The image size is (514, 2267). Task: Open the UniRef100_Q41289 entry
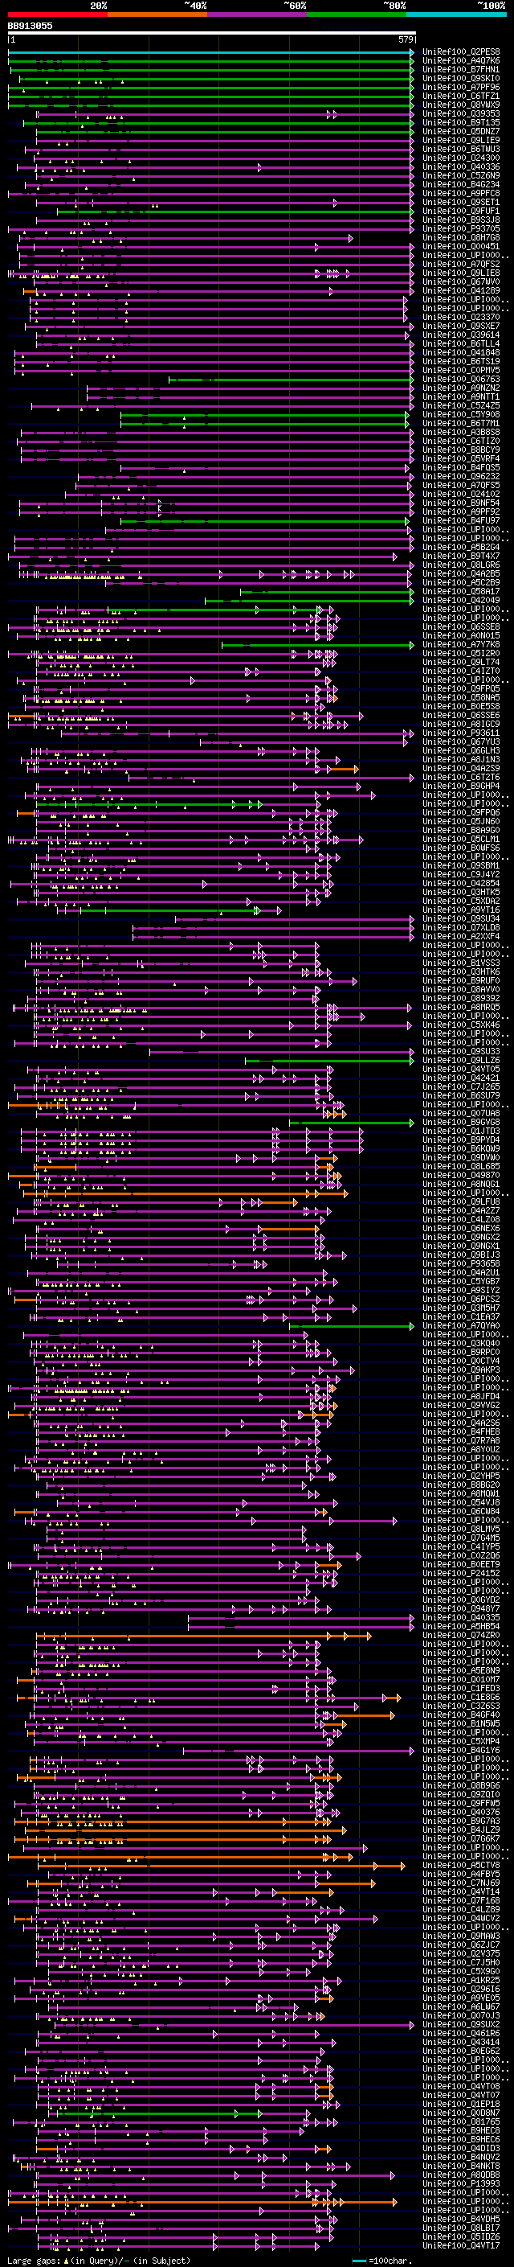(461, 290)
